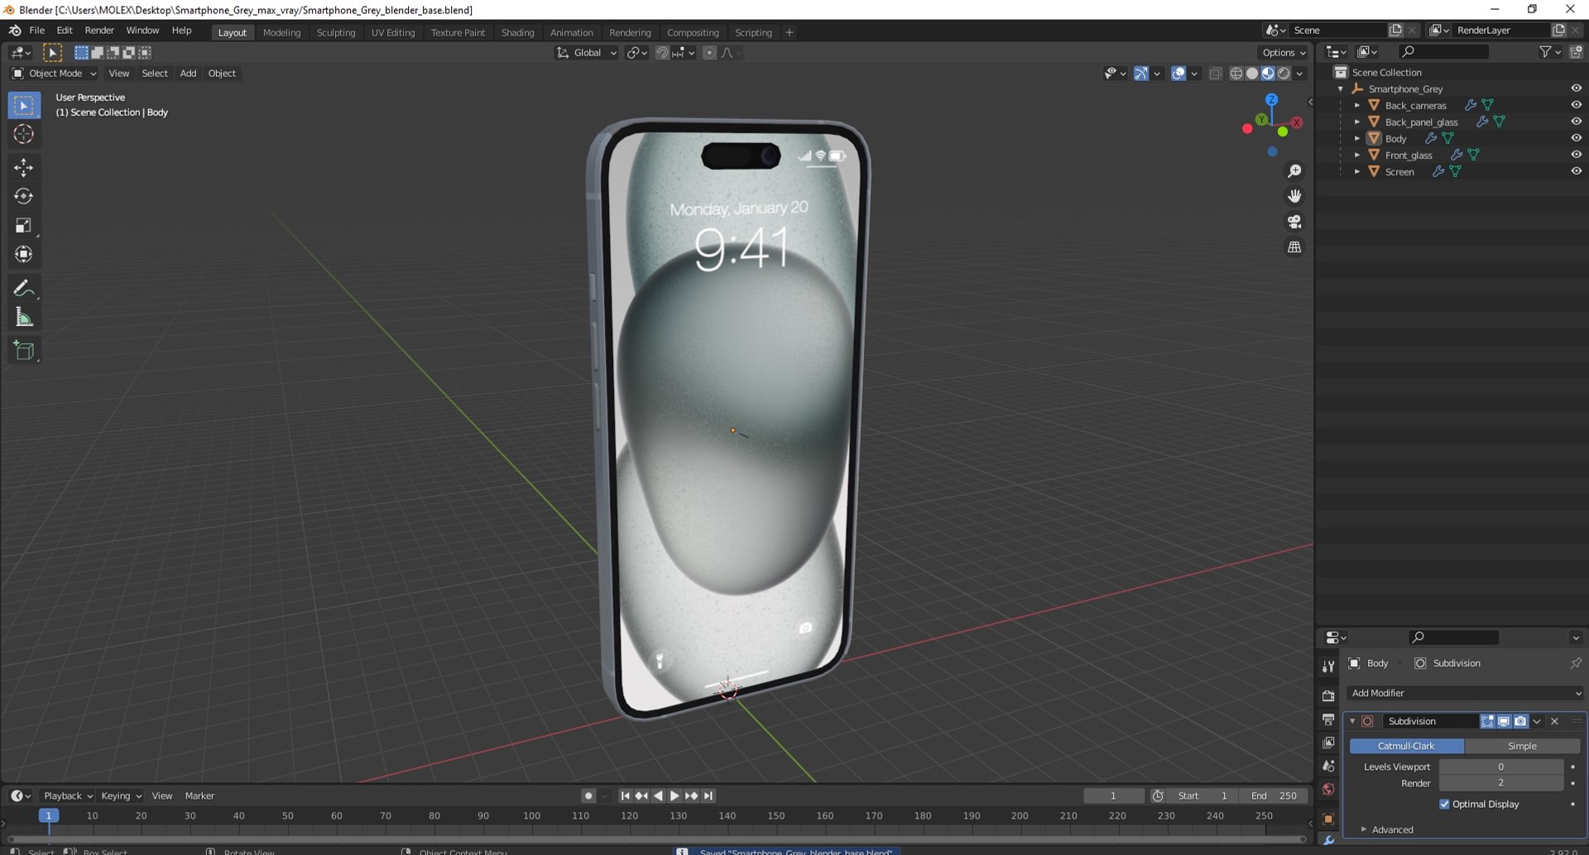The height and width of the screenshot is (855, 1589).
Task: Open the viewport Add menu
Action: pyautogui.click(x=188, y=74)
